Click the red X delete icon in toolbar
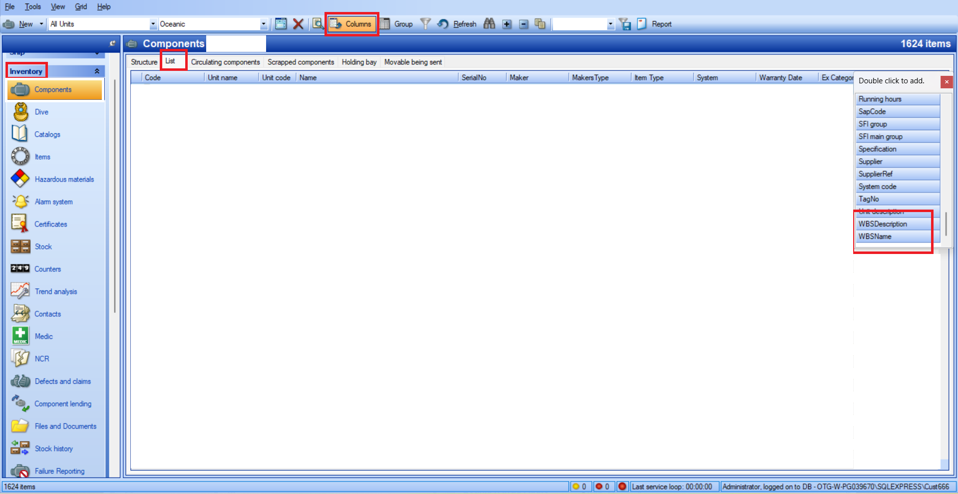 pyautogui.click(x=298, y=24)
